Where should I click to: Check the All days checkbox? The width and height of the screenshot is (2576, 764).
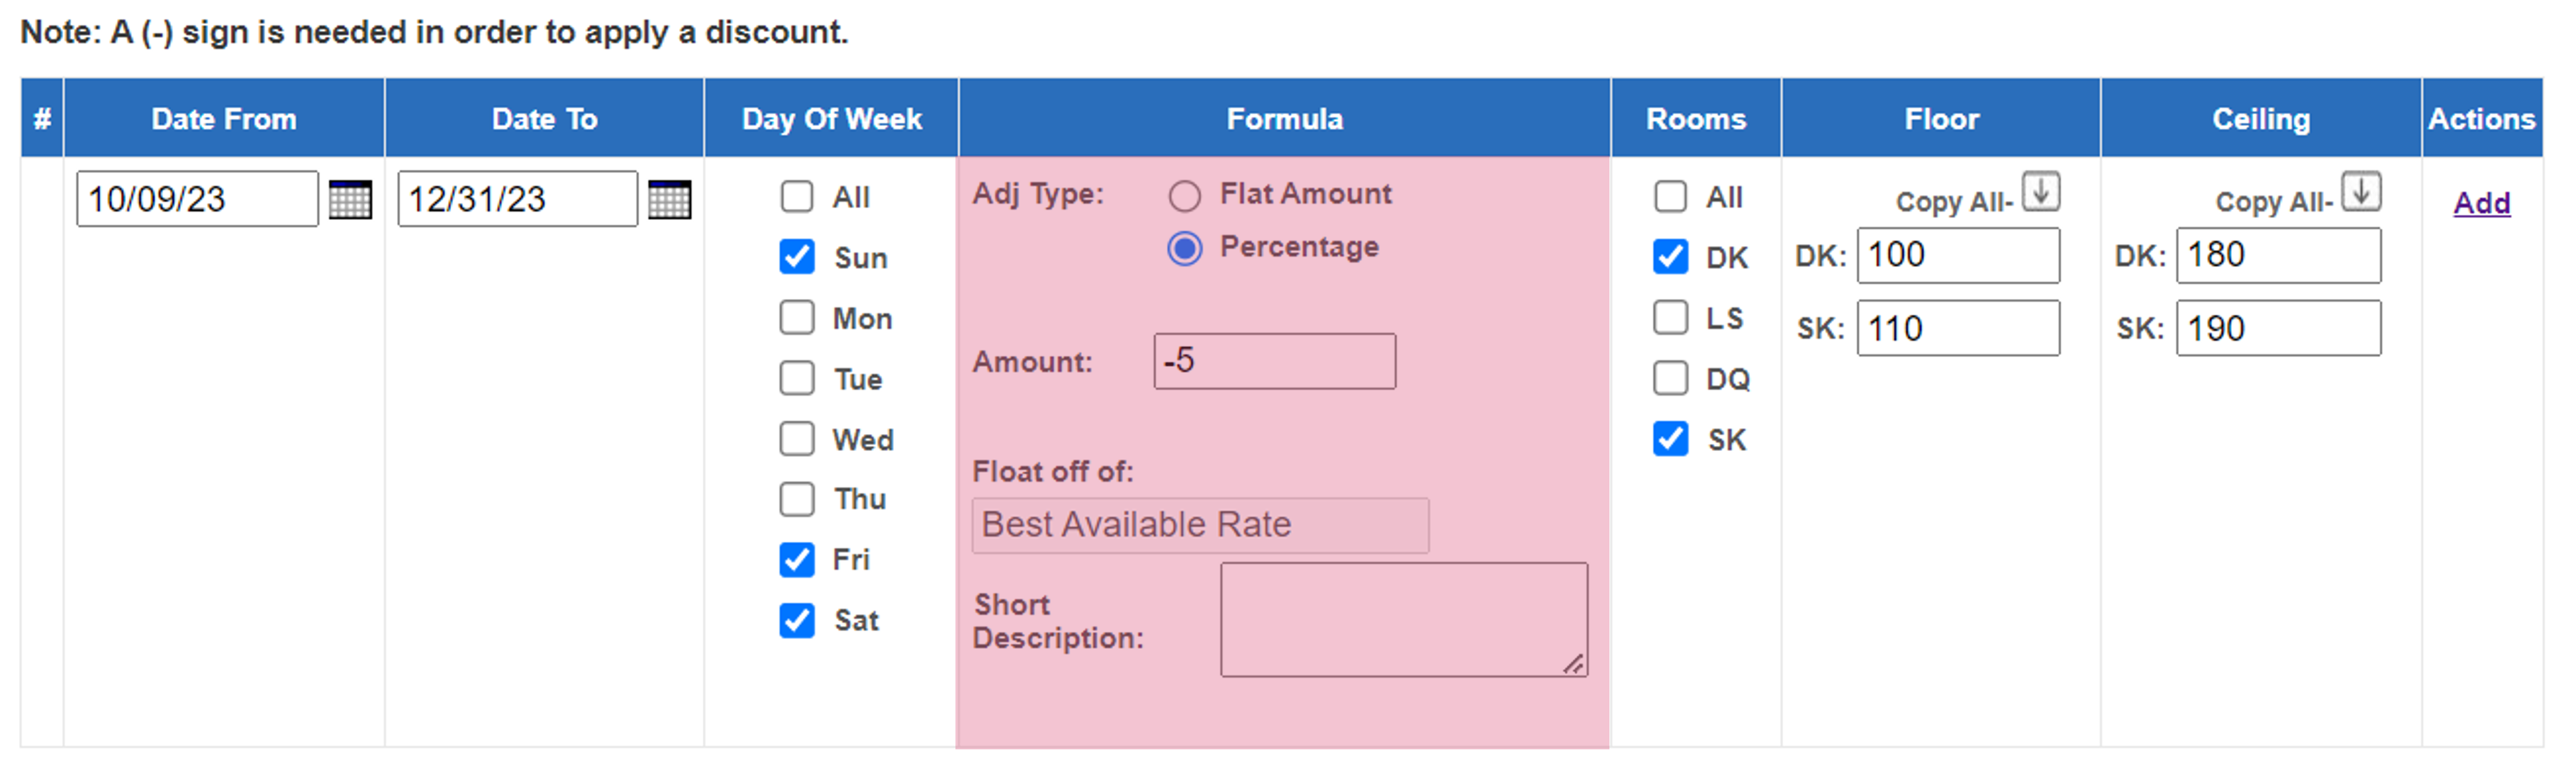tap(797, 196)
